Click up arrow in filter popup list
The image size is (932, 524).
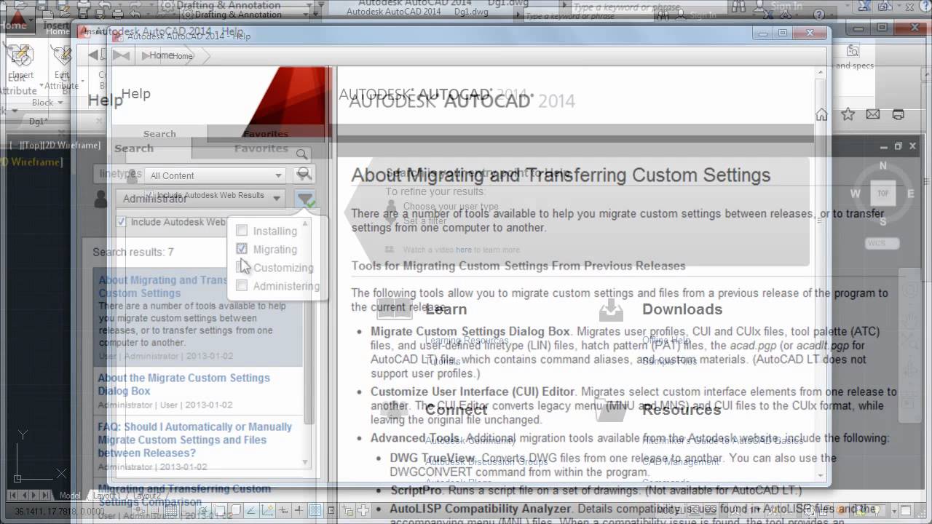click(305, 223)
